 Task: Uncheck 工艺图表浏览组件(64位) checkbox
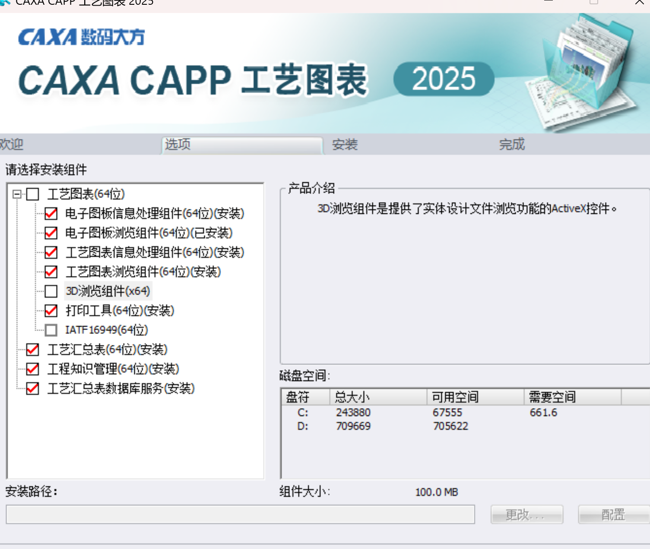point(51,272)
